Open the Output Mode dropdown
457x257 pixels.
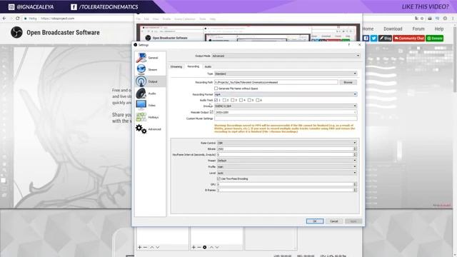click(x=286, y=56)
